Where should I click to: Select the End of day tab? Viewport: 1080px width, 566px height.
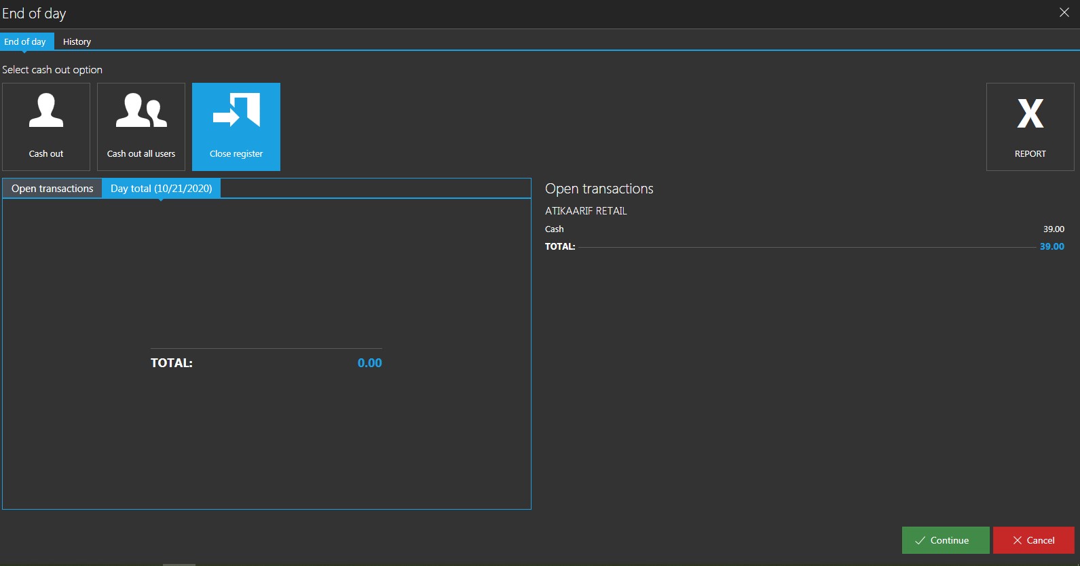[25, 42]
